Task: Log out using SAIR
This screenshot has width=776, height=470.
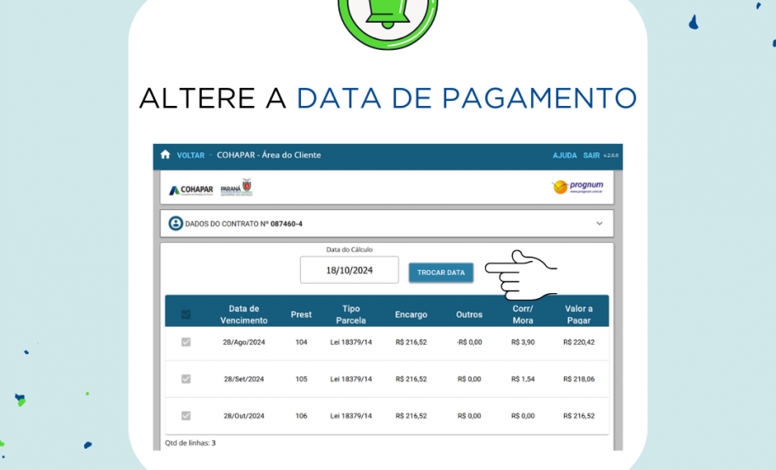Action: pyautogui.click(x=591, y=155)
